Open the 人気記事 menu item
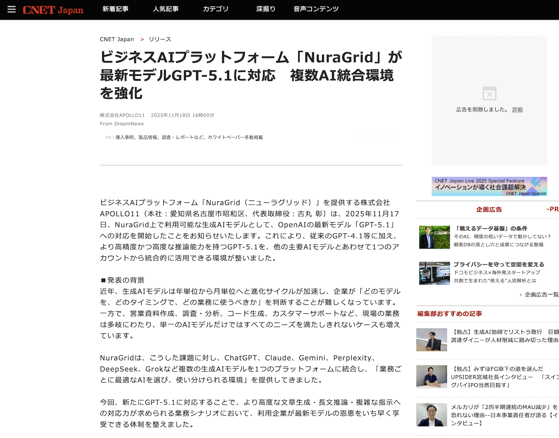The height and width of the screenshot is (438, 559). coord(166,9)
